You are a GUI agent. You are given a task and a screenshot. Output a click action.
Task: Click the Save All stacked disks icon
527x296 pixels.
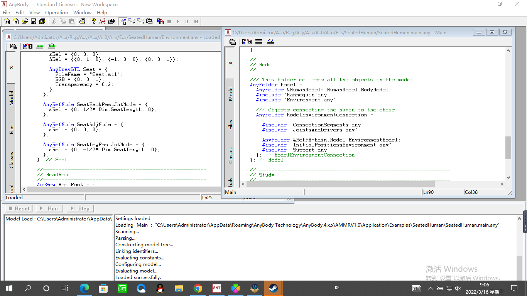[42, 22]
